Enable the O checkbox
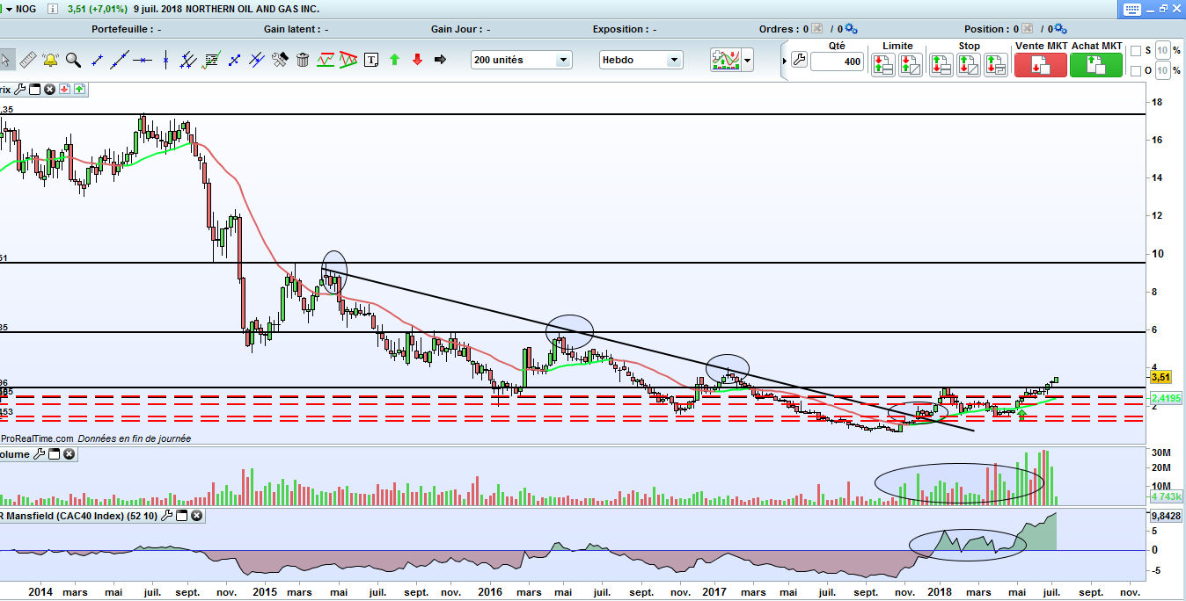 1136,71
